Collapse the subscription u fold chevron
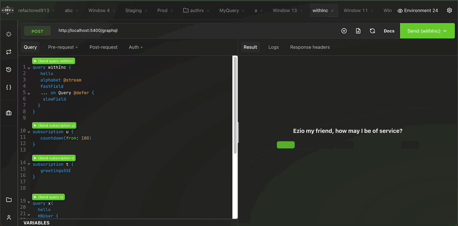Image resolution: width=458 pixels, height=226 pixels. [29, 132]
